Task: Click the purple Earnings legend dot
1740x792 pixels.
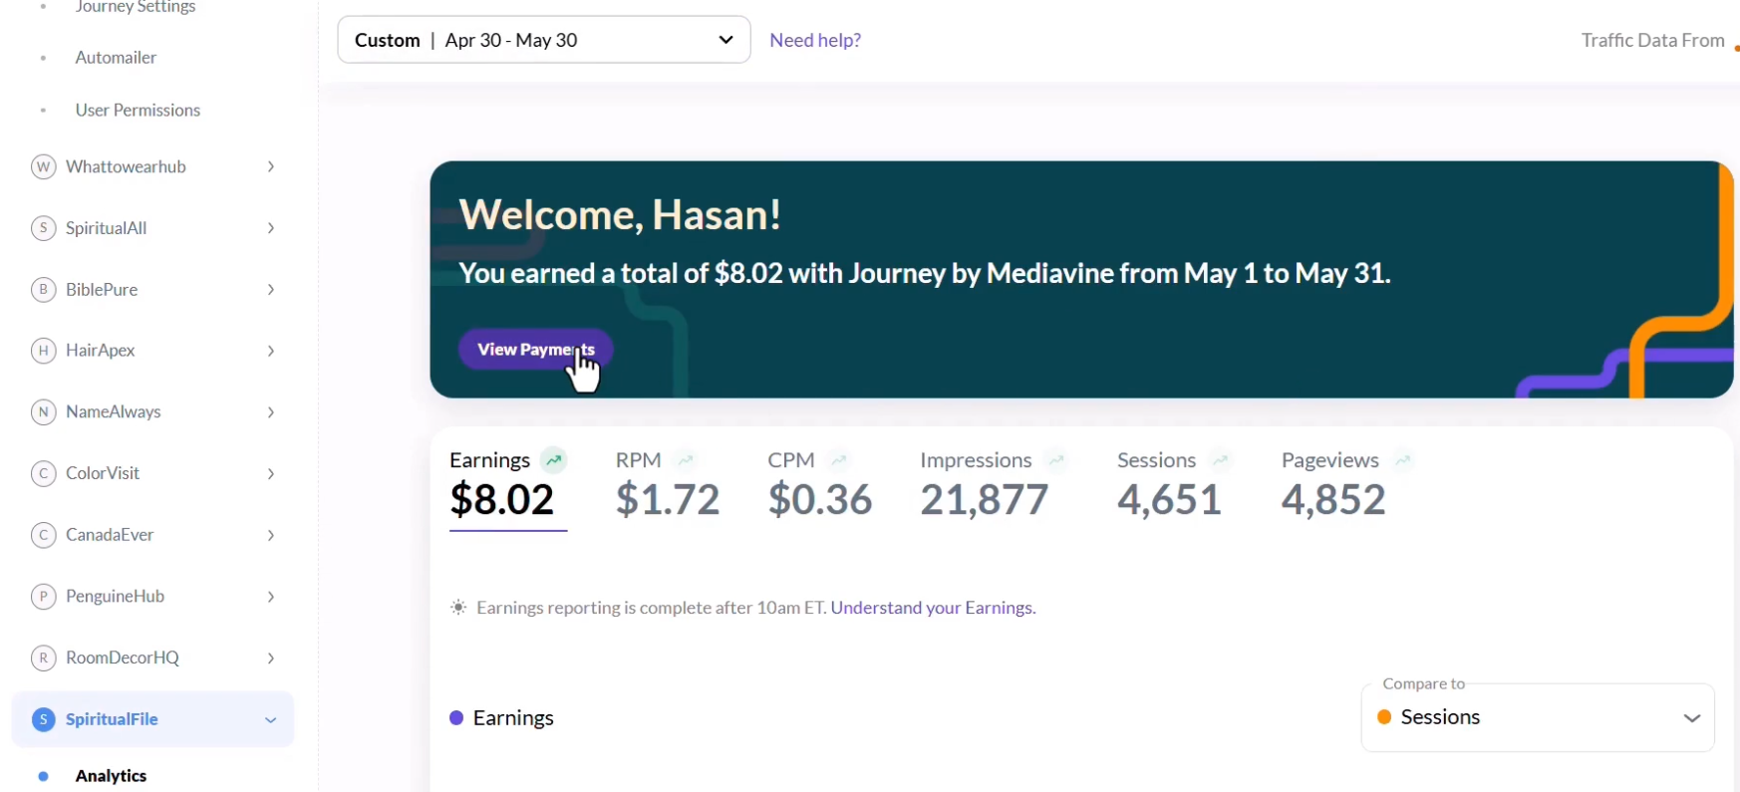Action: pyautogui.click(x=456, y=718)
